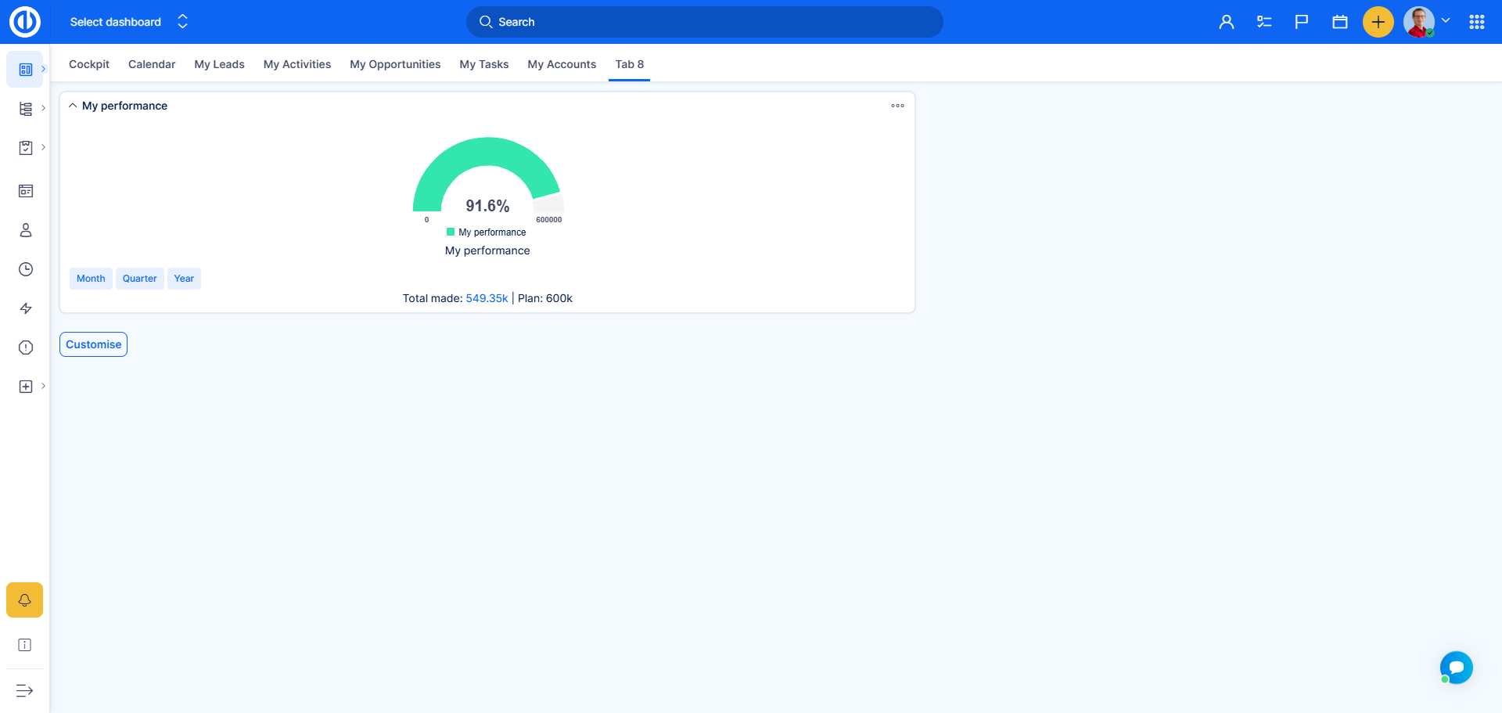Open the task checklist icon in top bar
This screenshot has width=1502, height=713.
(1263, 22)
